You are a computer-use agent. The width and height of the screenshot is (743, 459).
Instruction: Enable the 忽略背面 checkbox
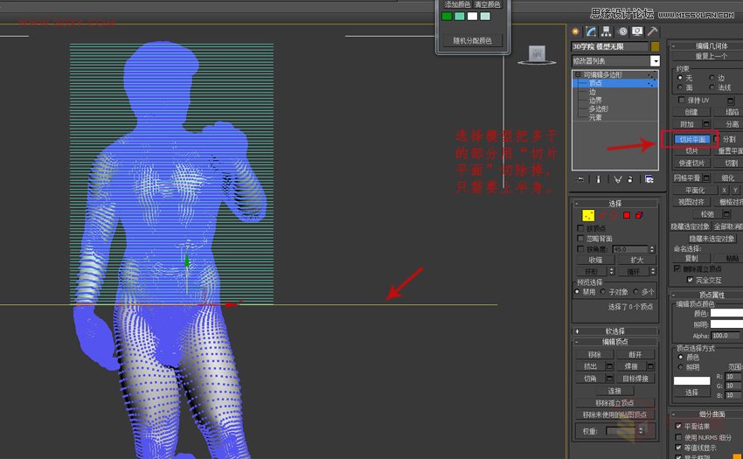580,239
